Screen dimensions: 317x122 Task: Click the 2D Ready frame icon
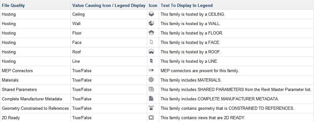click(151, 117)
